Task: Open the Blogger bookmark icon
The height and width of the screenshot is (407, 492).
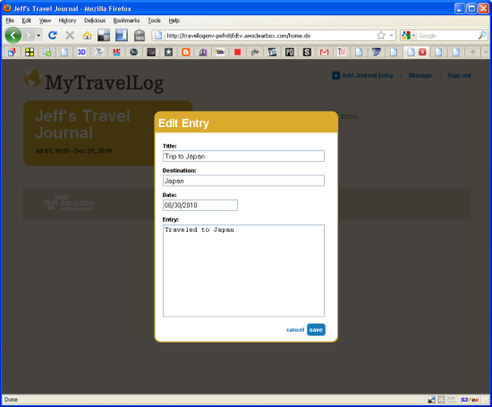Action: [186, 52]
